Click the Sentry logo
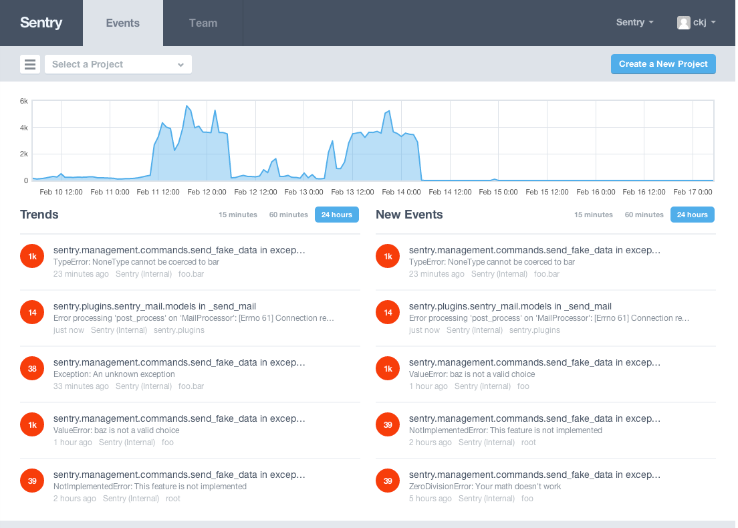738x528 pixels. click(x=41, y=23)
